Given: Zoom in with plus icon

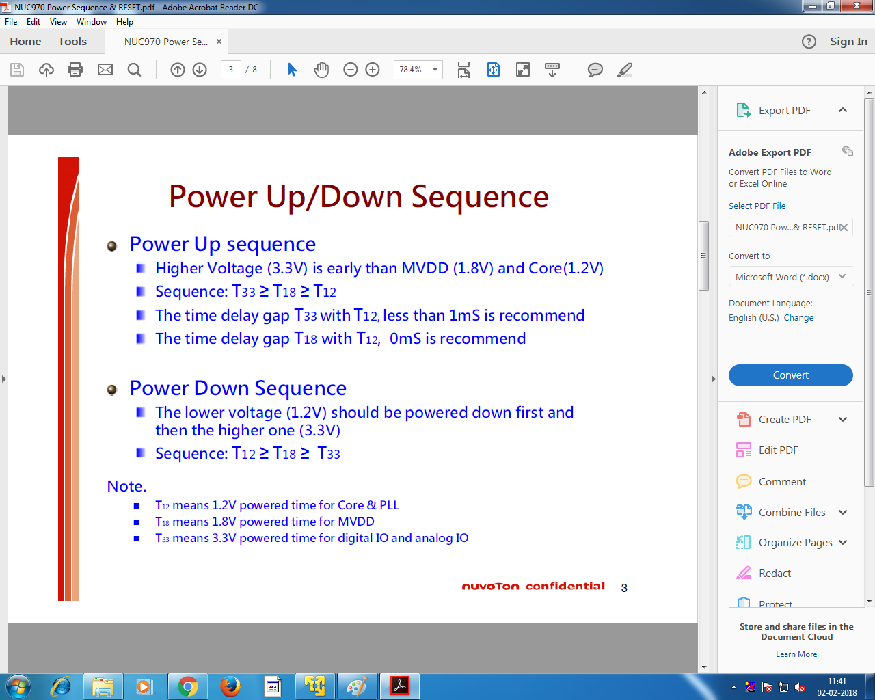Looking at the screenshot, I should pos(373,70).
